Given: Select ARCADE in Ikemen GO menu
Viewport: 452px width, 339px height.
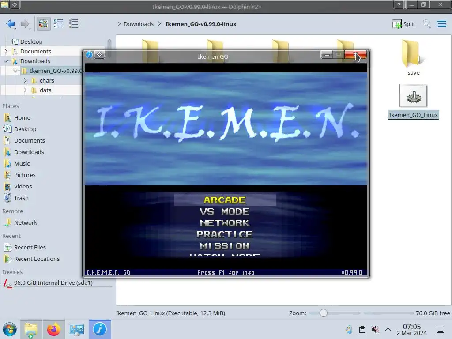Looking at the screenshot, I should point(225,200).
